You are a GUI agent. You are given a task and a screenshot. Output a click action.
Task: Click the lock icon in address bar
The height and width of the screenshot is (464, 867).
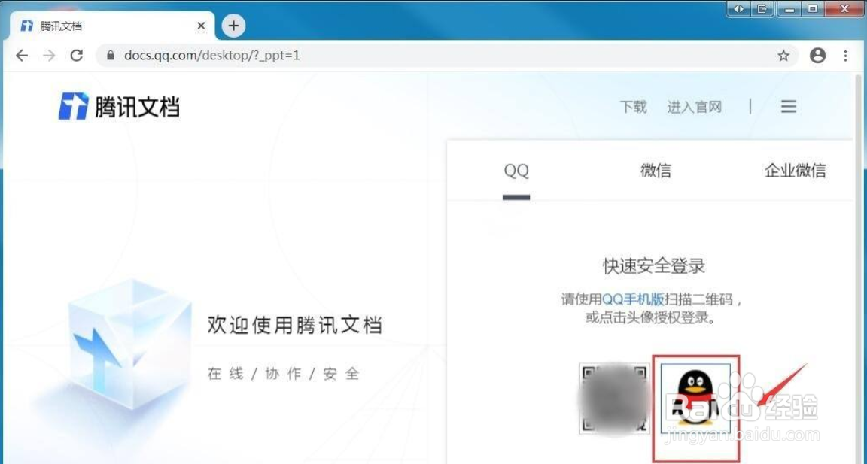(111, 55)
